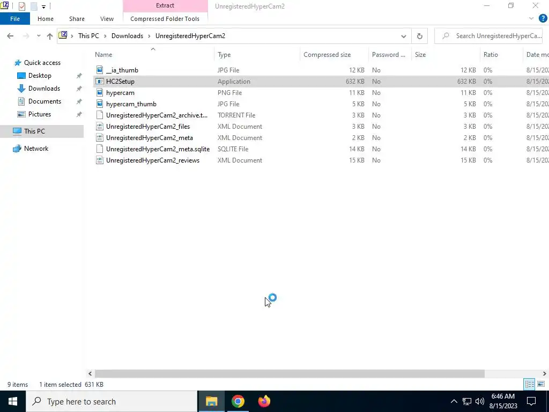Launch Google Chrome from the taskbar
The height and width of the screenshot is (412, 549).
(x=238, y=401)
